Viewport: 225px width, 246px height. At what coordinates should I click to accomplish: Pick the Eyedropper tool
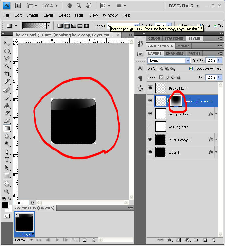coord(7,81)
